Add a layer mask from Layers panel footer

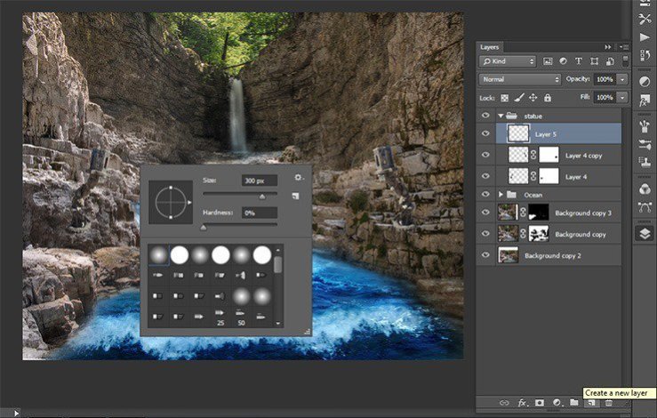pyautogui.click(x=540, y=403)
